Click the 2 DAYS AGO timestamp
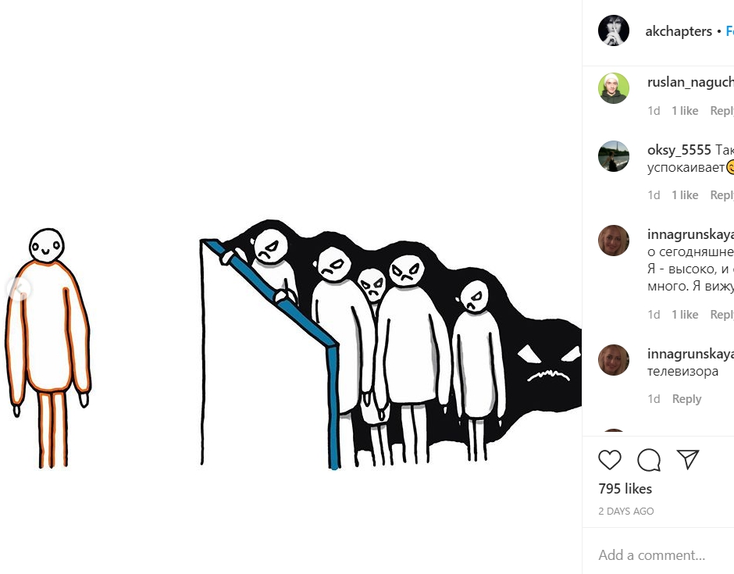Screen dimensions: 734x574 click(x=626, y=512)
